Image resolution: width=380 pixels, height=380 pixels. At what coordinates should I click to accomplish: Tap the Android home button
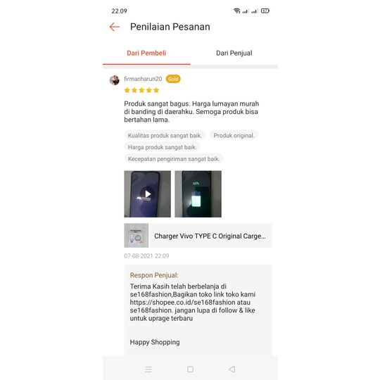coord(190,369)
